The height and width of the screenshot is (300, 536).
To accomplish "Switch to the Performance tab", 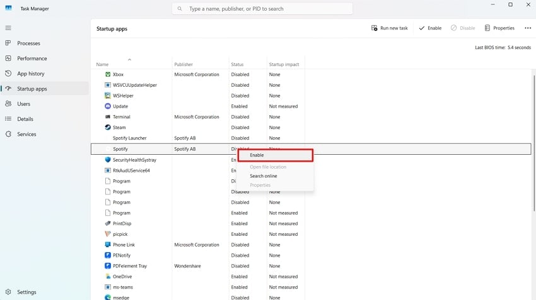I will 45,58.
